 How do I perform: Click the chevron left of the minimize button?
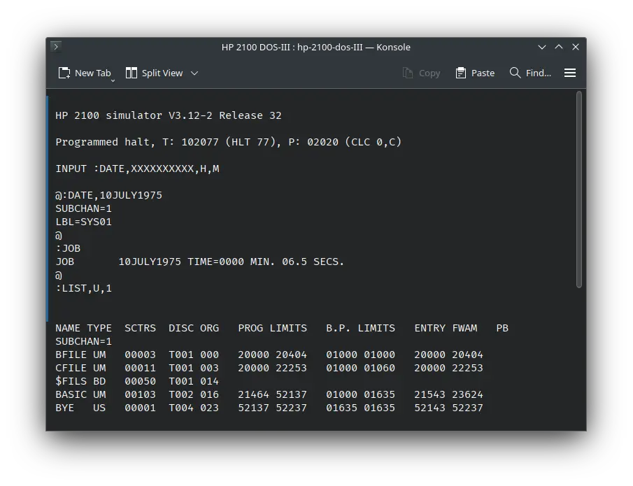tap(542, 47)
